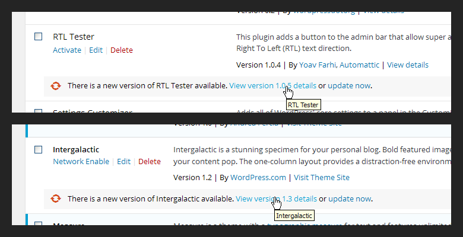Select the Intergalactic theme checkbox

[x=39, y=150]
